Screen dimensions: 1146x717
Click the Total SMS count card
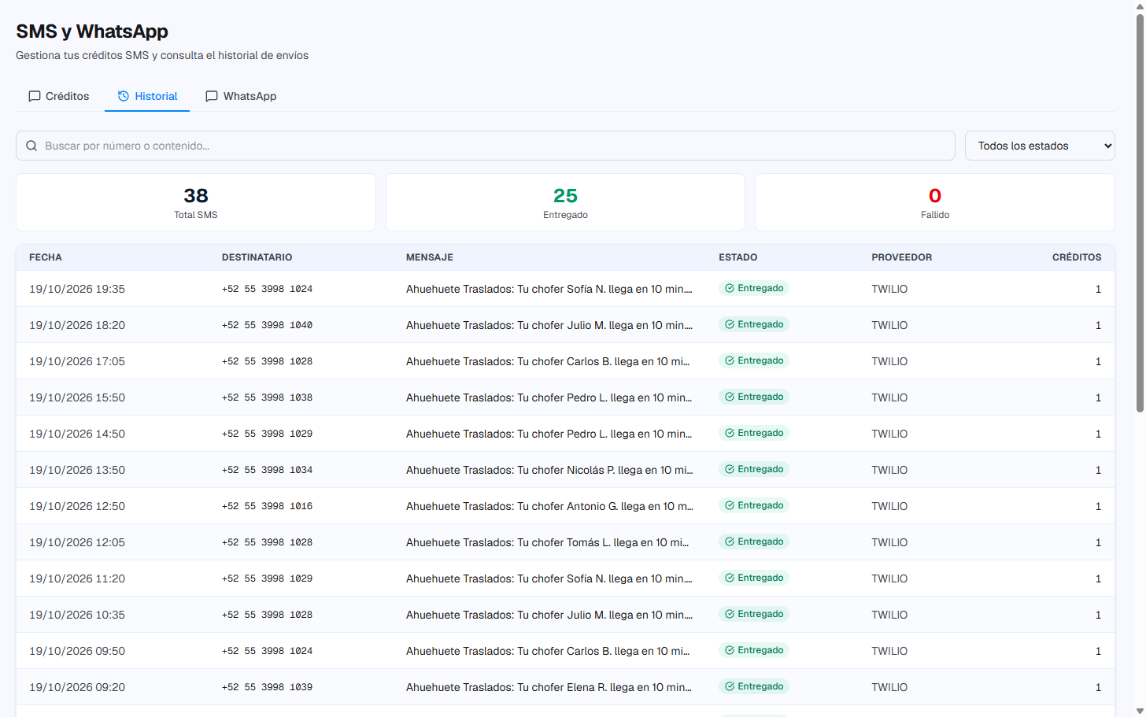[196, 202]
